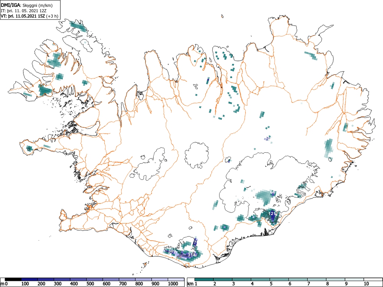The height and width of the screenshot is (287, 383).
Task: Pick the 3–4 km legend swatch
Action: [x=242, y=279]
